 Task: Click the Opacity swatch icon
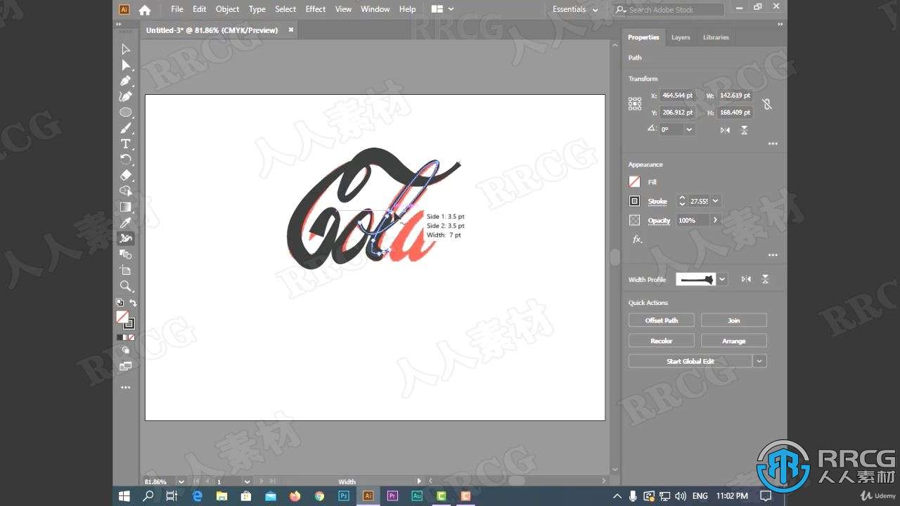coord(634,221)
